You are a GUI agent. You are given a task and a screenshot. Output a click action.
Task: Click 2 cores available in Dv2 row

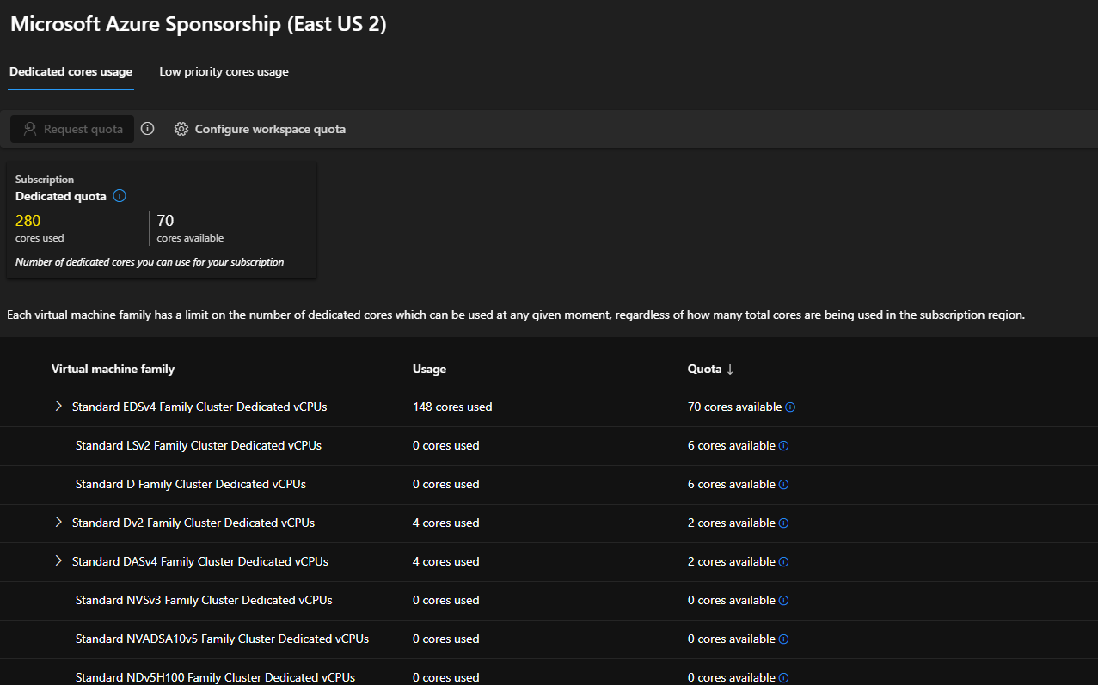pyautogui.click(x=731, y=523)
